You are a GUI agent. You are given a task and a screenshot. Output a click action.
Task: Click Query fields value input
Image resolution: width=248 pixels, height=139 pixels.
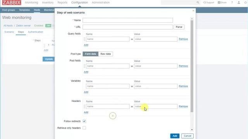point(156,39)
